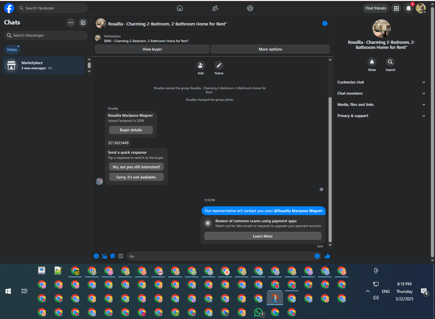
Task: Start a new message with compose icon
Action: (83, 23)
